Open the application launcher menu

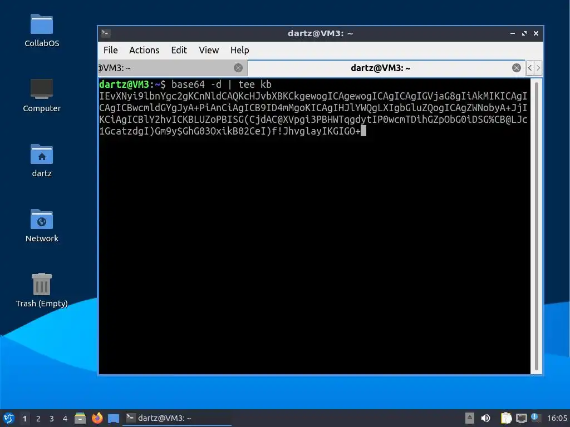point(9,418)
